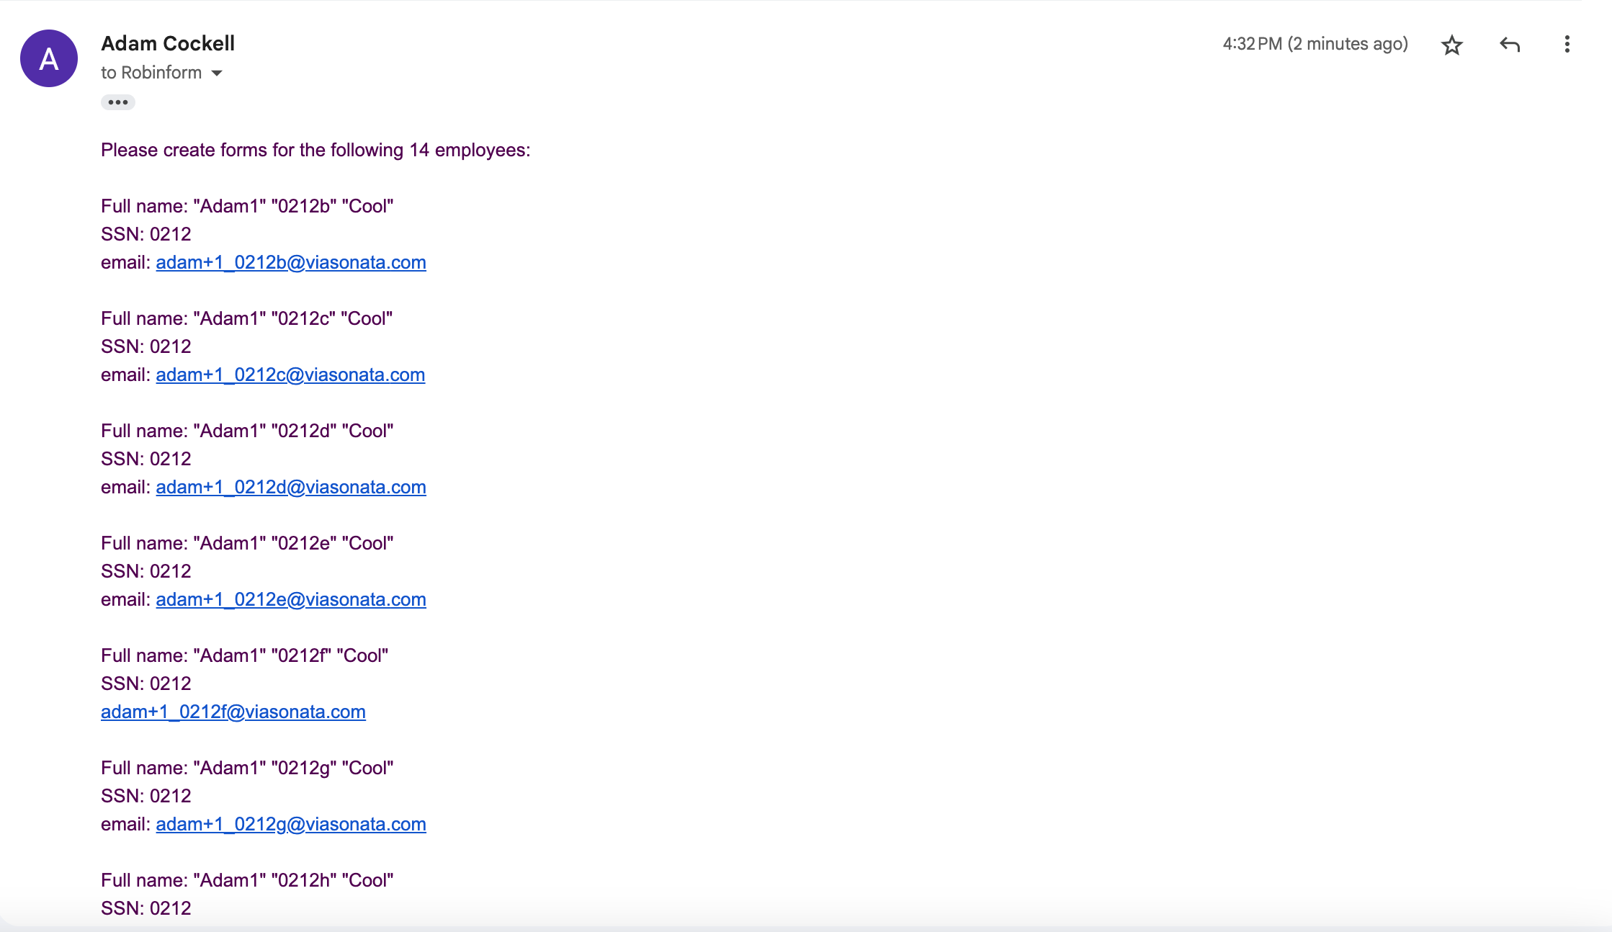
Task: Open the adam+1_0212d@viasonata.com link
Action: 291,487
